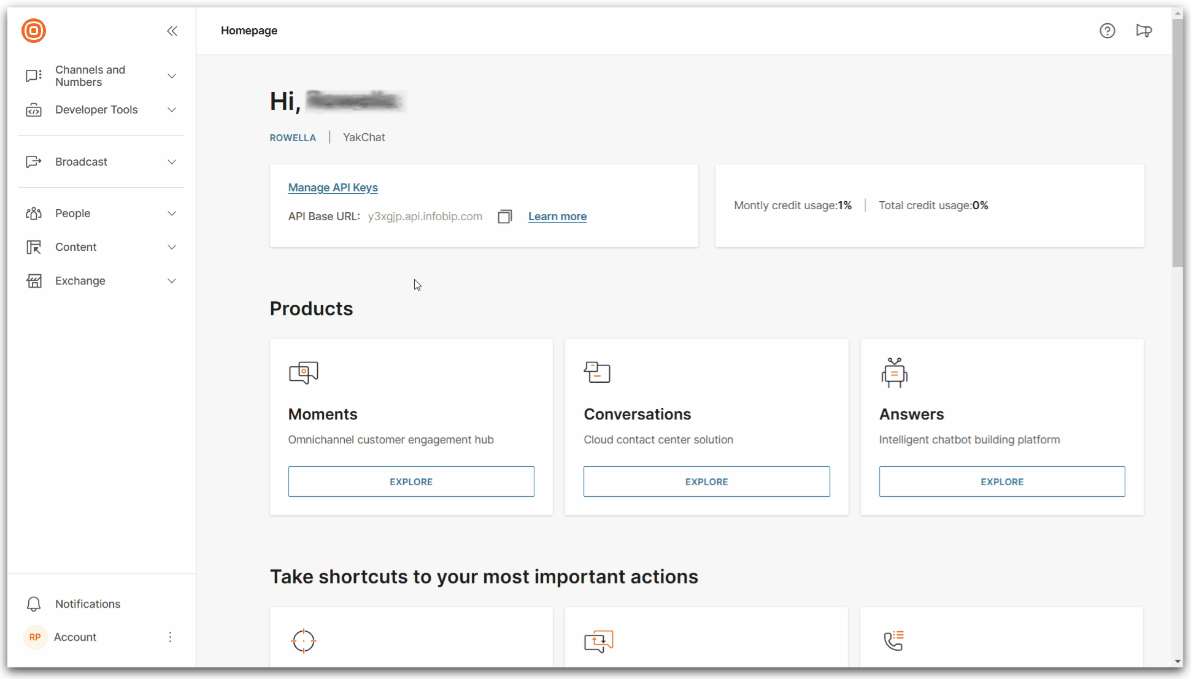Viewport: 1191px width, 679px height.
Task: Click the crosshair target shortcut icon
Action: pyautogui.click(x=304, y=641)
